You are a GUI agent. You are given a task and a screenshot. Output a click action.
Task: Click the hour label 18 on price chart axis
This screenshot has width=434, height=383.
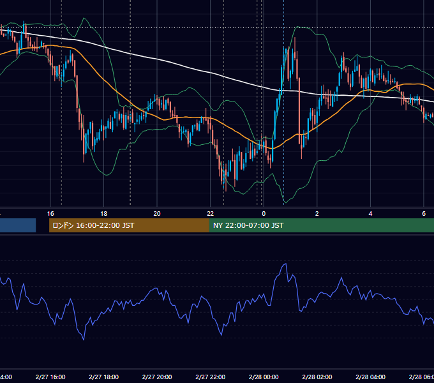104,214
